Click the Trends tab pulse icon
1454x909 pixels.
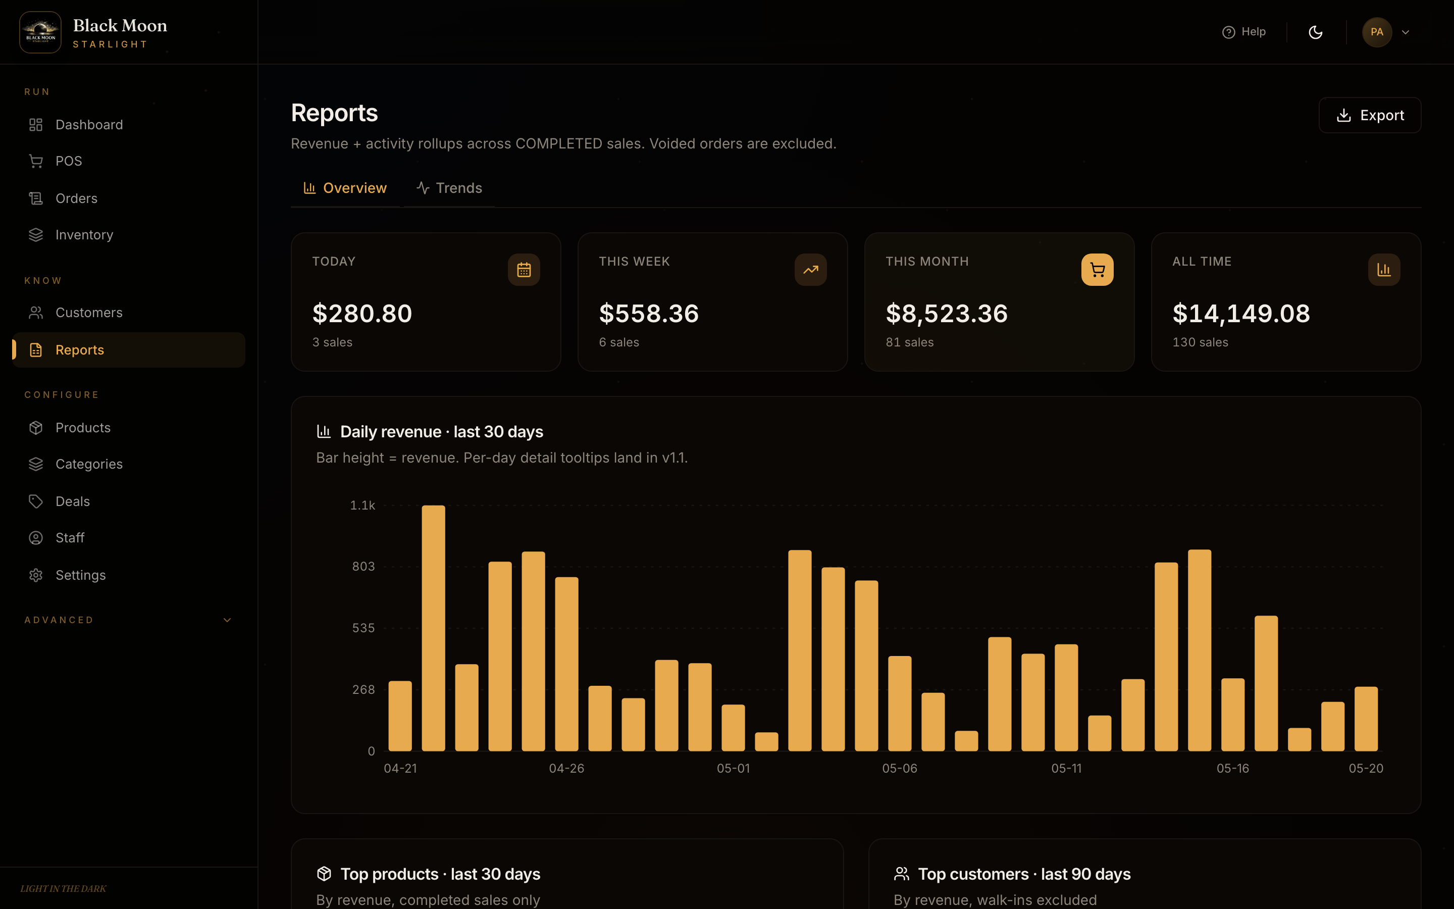tap(423, 188)
